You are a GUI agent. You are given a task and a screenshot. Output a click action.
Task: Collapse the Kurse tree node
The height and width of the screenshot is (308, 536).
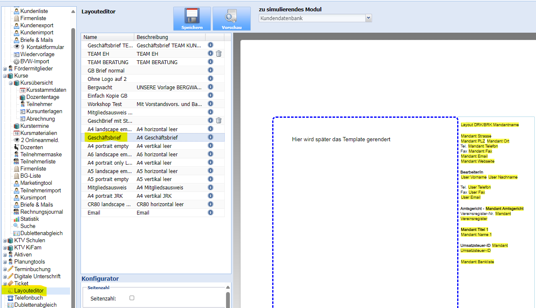pyautogui.click(x=5, y=76)
